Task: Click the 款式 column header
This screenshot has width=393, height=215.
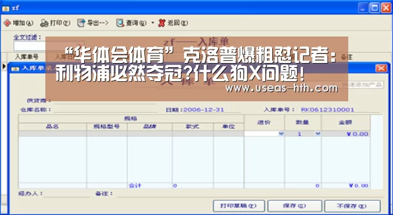Action: [193, 127]
